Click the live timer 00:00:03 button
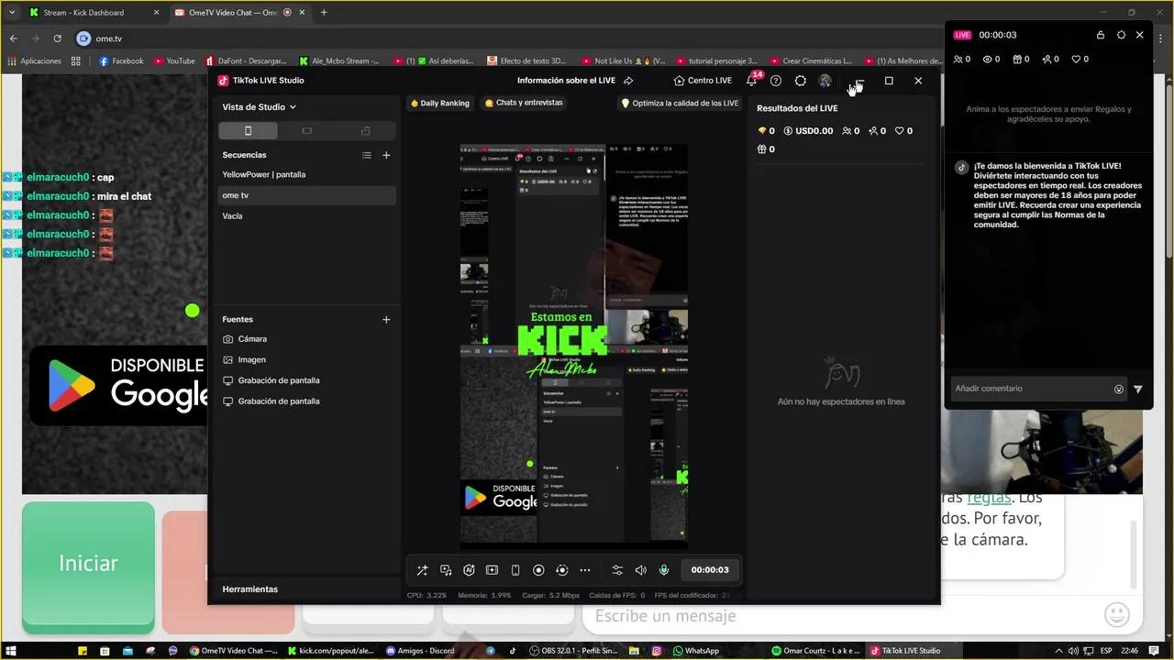Image resolution: width=1174 pixels, height=660 pixels. click(710, 570)
